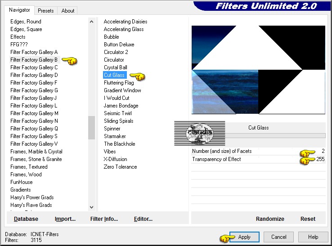Choose the Bubble filter
Screen dimensions: 332x246
click(112, 37)
